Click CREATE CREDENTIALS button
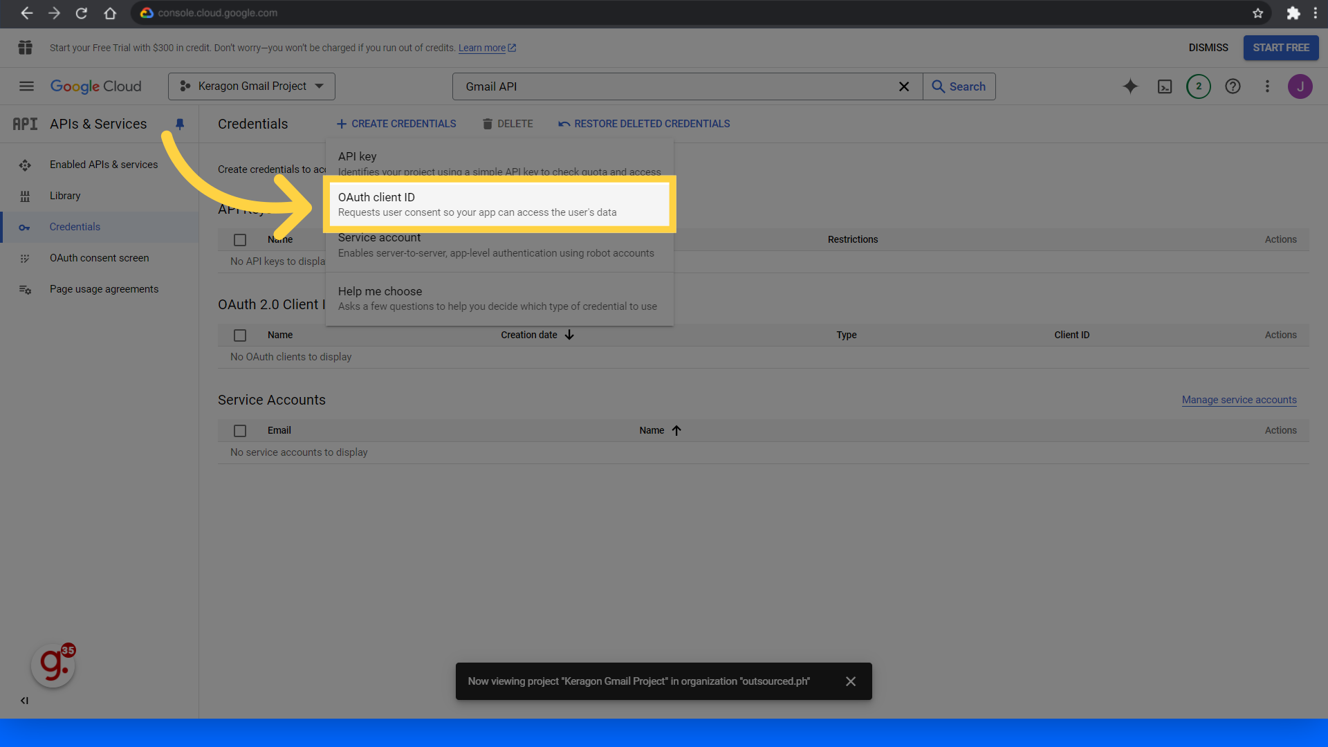The height and width of the screenshot is (747, 1328). (396, 124)
